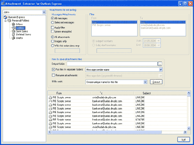The height and width of the screenshot is (145, 194).
Task: Select the Drafts folder
Action: click(19, 38)
